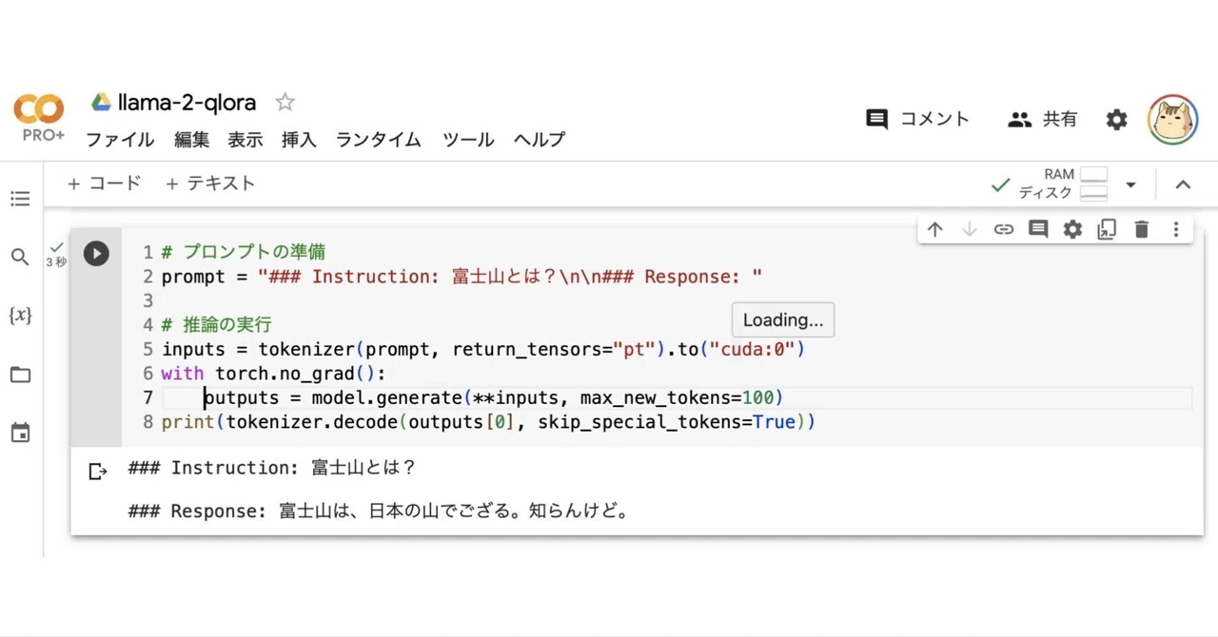Click the Colab PRO+ logo
The image size is (1218, 637).
pos(39,118)
